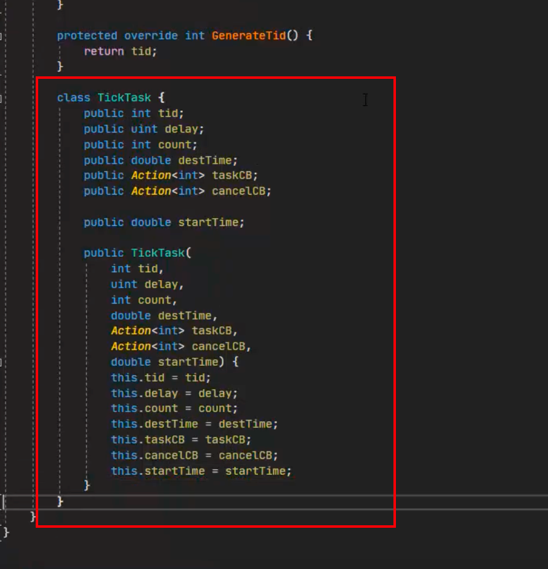Click 'Action' in 'public Action<int> cancelCB;'
The width and height of the screenshot is (548, 569).
point(151,191)
